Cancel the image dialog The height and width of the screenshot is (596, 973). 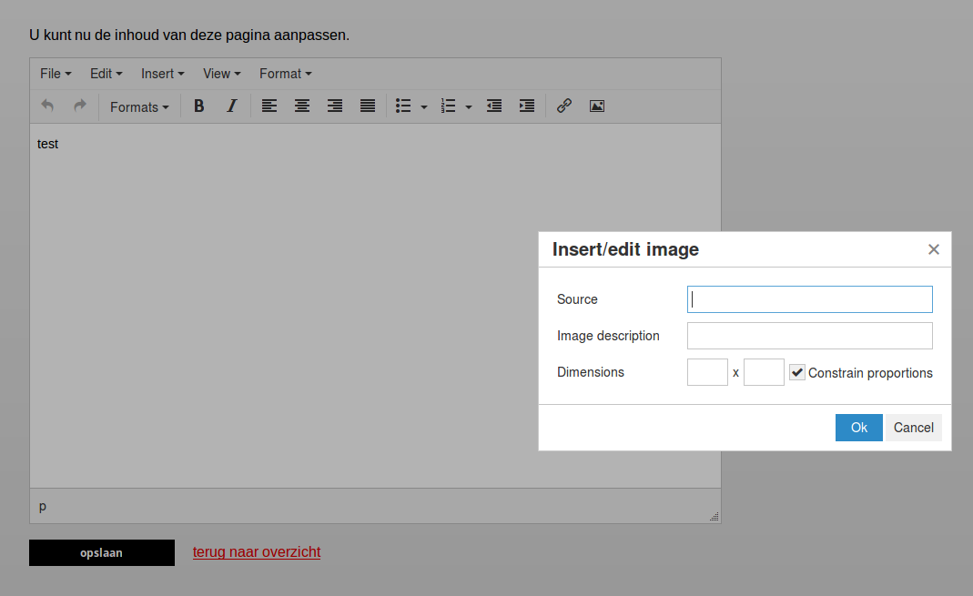914,428
